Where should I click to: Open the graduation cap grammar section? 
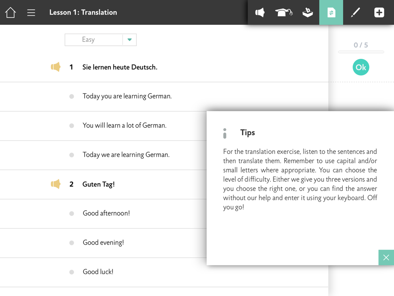(x=284, y=12)
